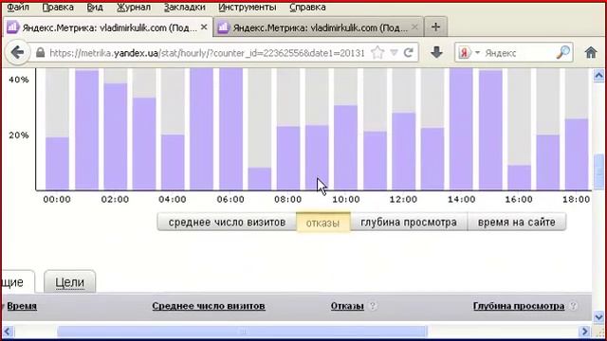Image resolution: width=607 pixels, height=341 pixels.
Task: Close the first Яндекс.Метрика tab
Action: (x=204, y=27)
